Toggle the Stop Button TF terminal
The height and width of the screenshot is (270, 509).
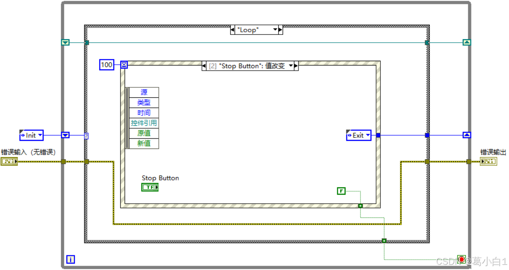pyautogui.click(x=150, y=187)
